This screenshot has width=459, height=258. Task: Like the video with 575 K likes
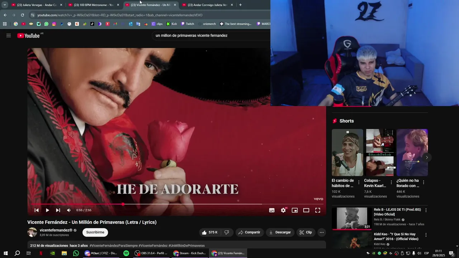coord(210,233)
